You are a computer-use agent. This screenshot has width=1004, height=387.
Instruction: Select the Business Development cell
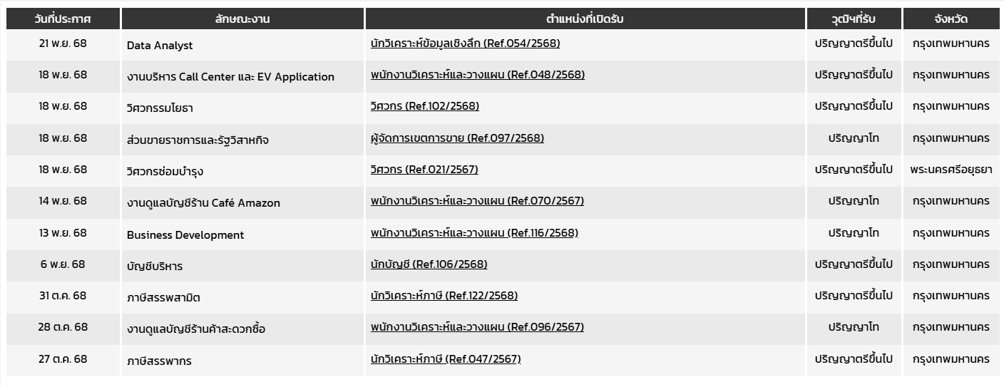point(185,235)
